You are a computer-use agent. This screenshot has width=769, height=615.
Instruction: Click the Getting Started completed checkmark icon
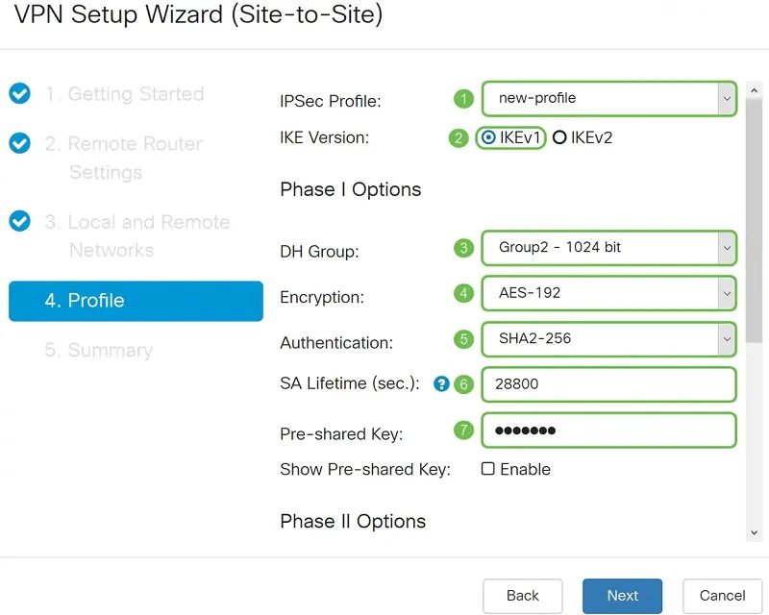[19, 94]
